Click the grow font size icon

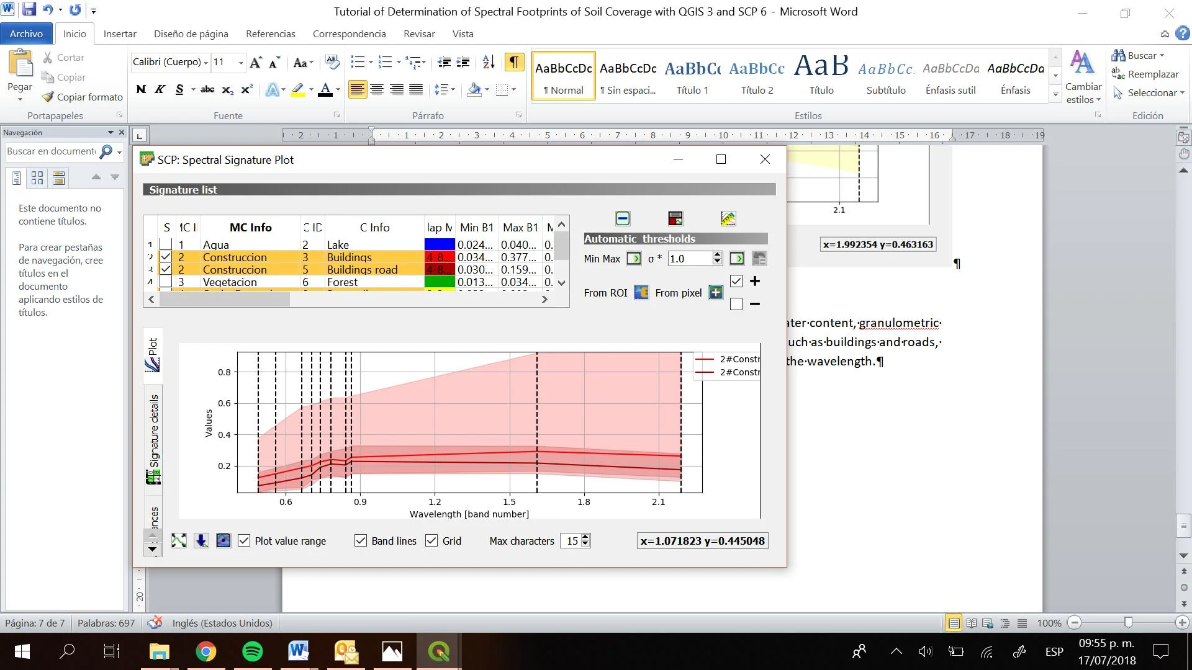click(x=255, y=62)
